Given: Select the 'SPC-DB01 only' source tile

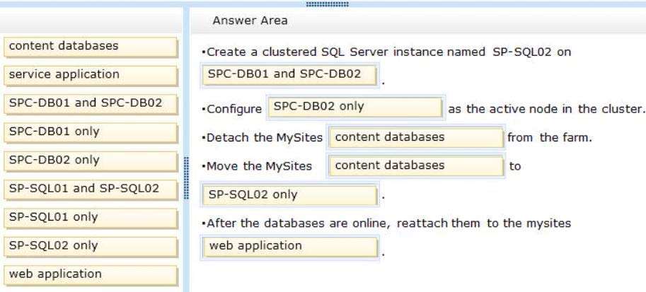Looking at the screenshot, I should [91, 133].
